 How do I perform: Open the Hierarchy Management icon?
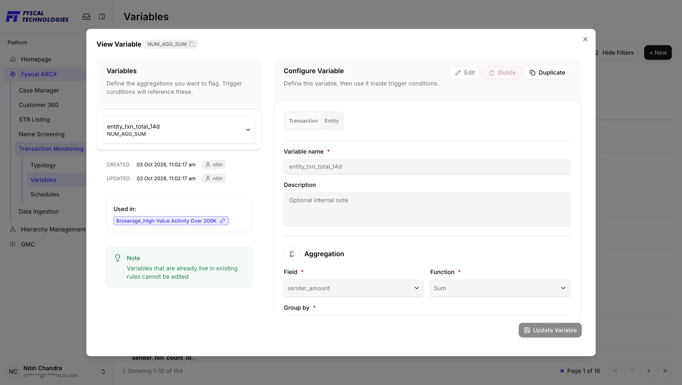pyautogui.click(x=13, y=229)
